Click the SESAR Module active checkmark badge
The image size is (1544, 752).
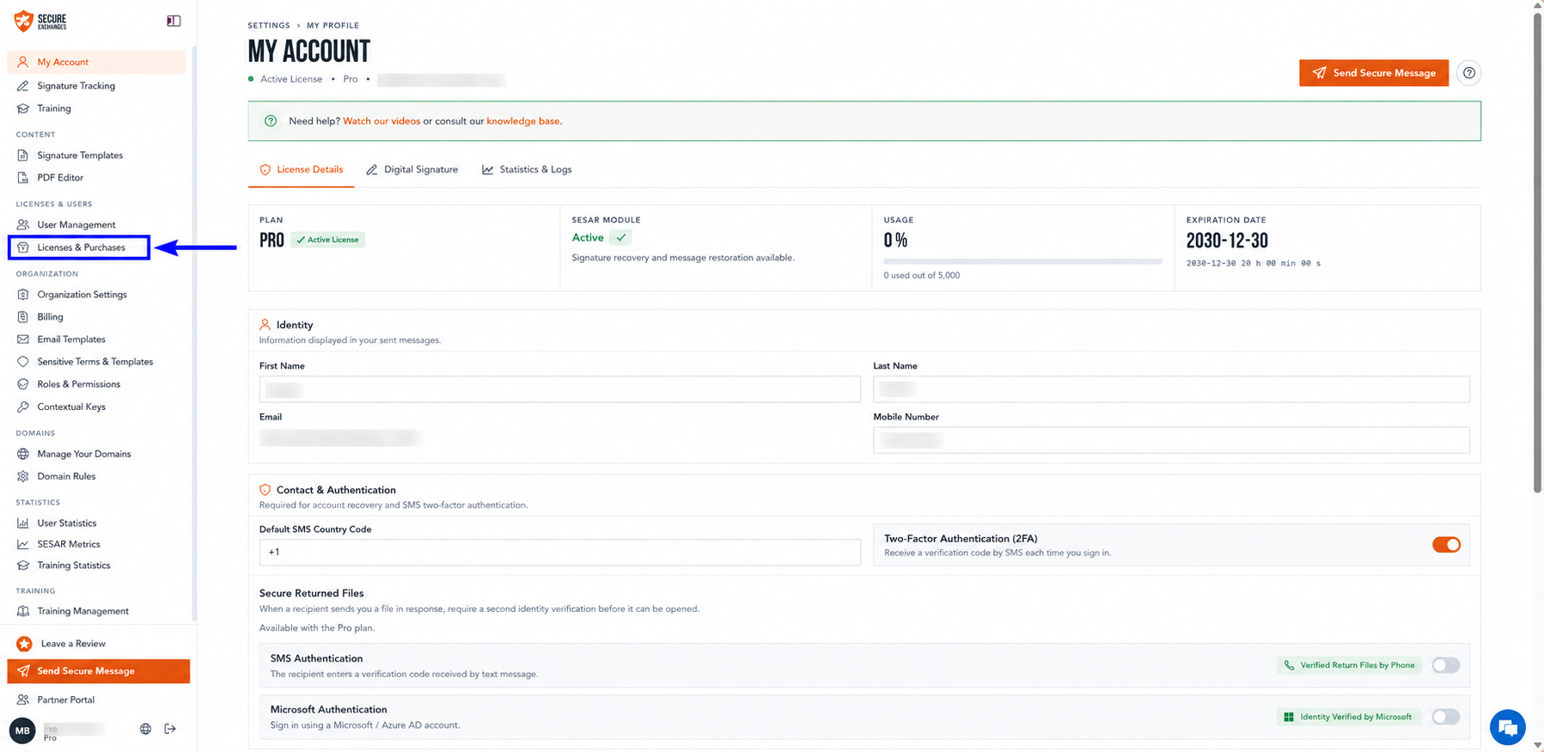620,238
